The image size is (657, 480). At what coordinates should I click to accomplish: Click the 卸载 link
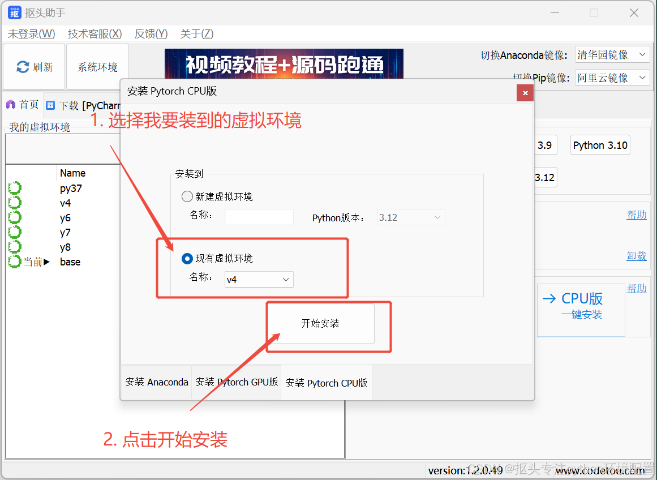[x=637, y=256]
